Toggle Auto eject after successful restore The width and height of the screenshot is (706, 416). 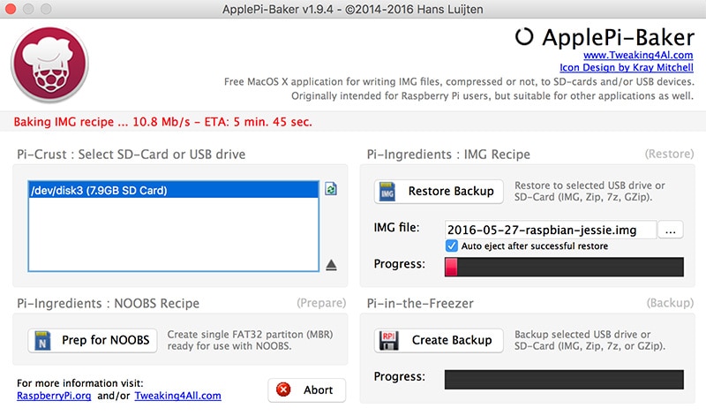point(452,246)
